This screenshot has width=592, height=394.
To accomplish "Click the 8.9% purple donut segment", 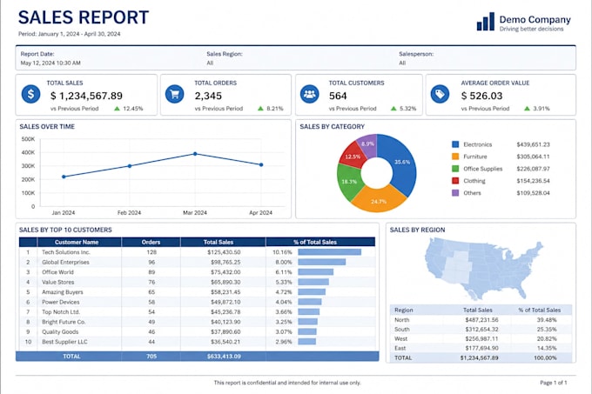I will 367,144.
